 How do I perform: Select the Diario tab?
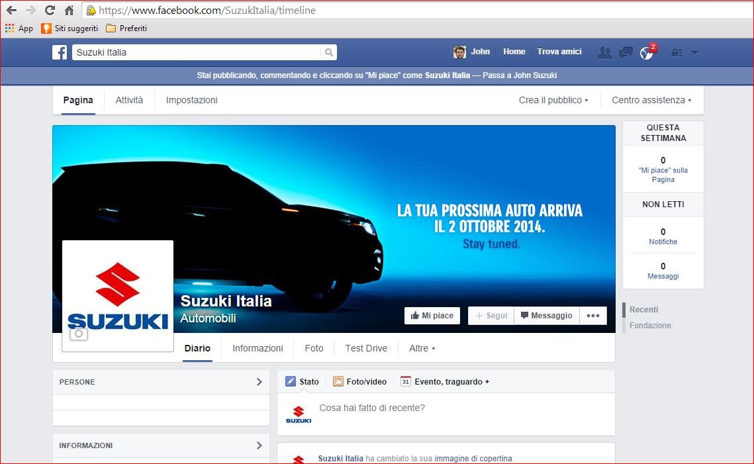(x=198, y=348)
